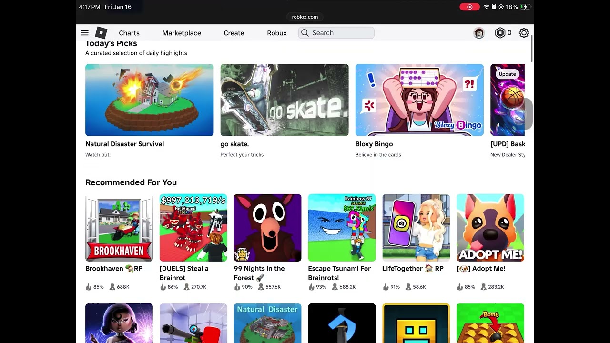Click the Search input field
Viewport: 610px width, 343px height.
[x=336, y=33]
